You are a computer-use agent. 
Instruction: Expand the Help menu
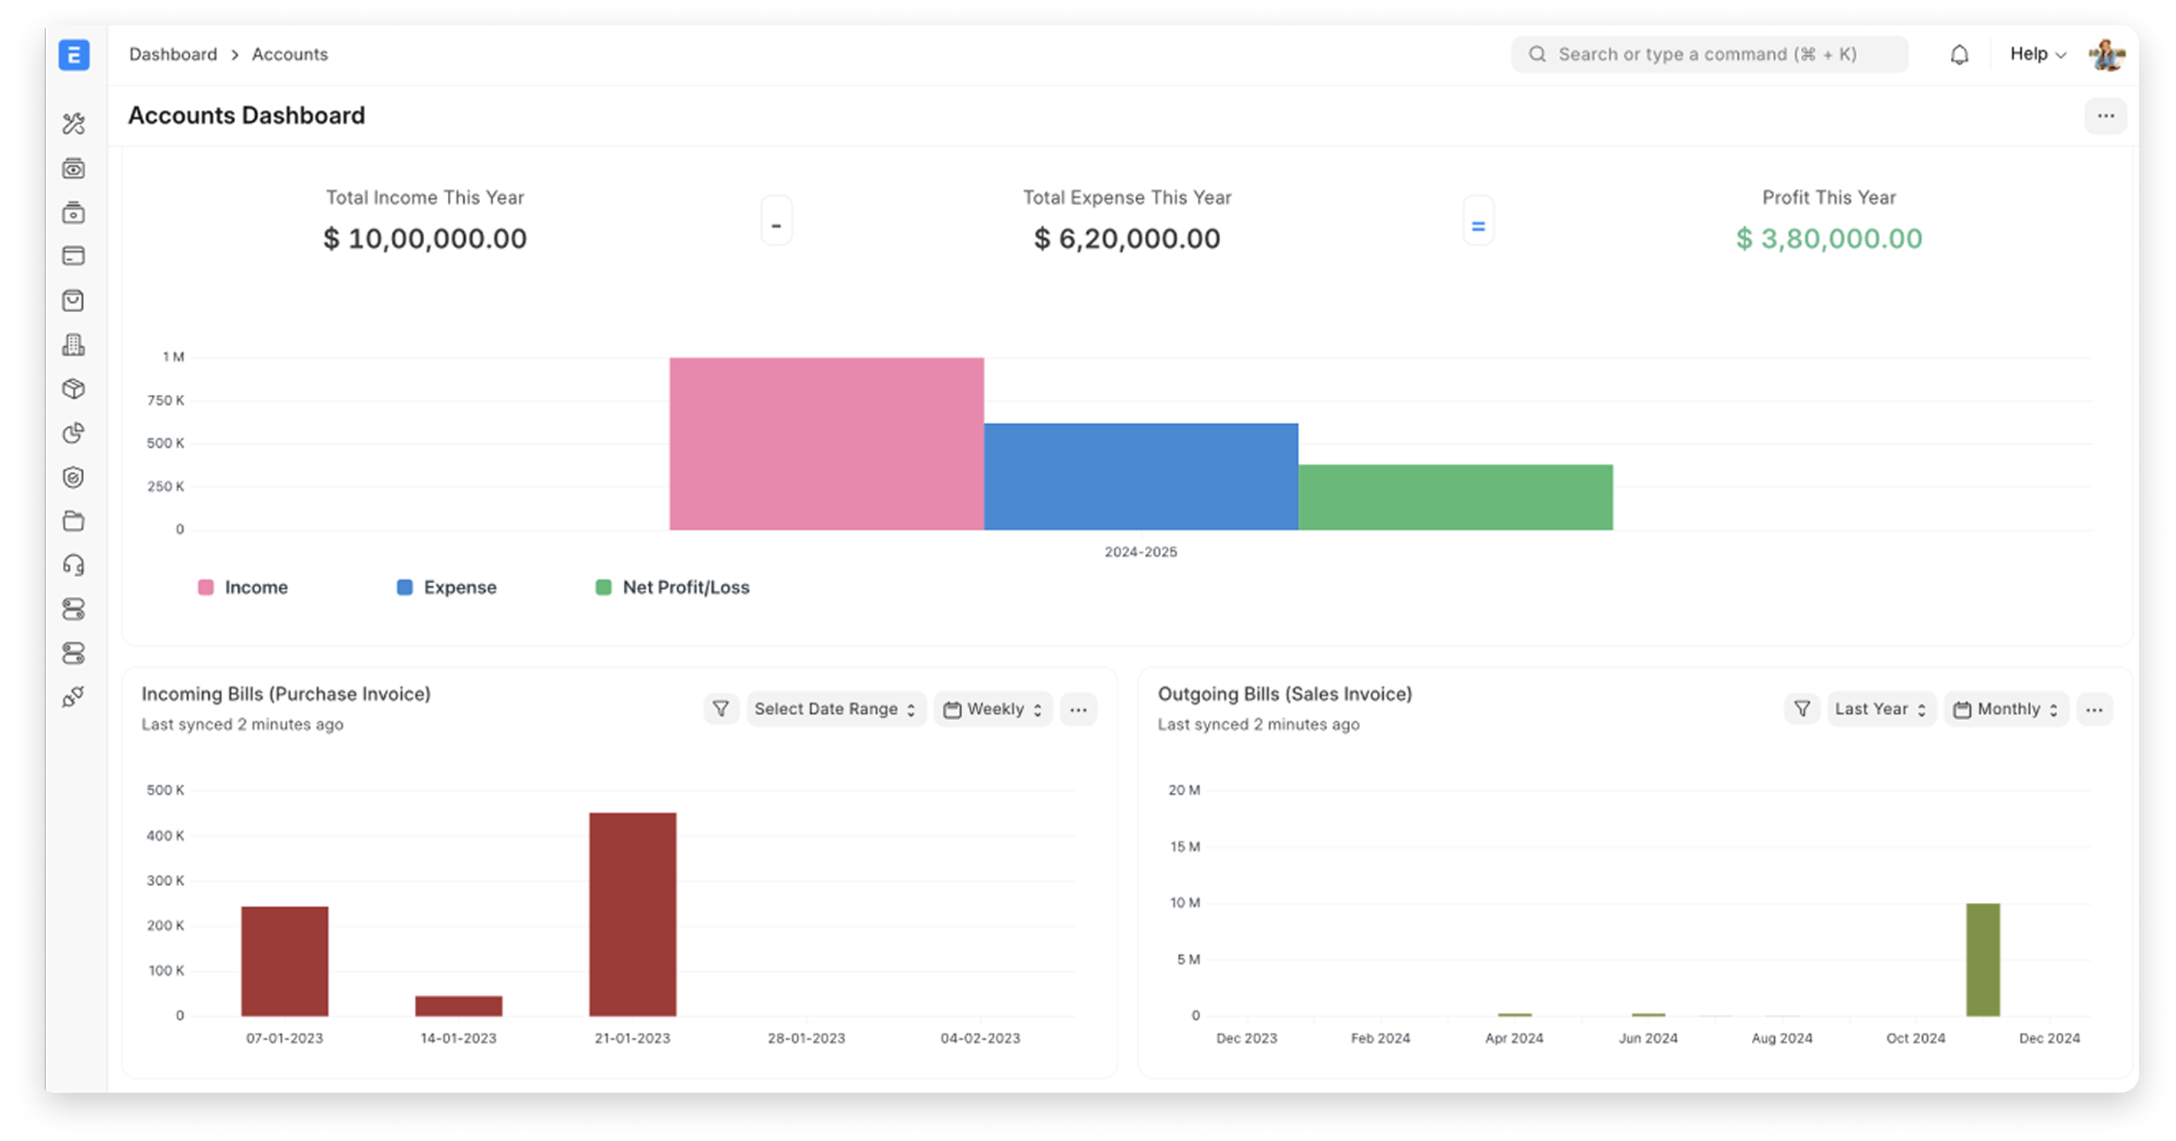click(x=2037, y=54)
